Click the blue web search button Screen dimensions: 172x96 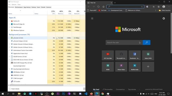click(x=146, y=42)
